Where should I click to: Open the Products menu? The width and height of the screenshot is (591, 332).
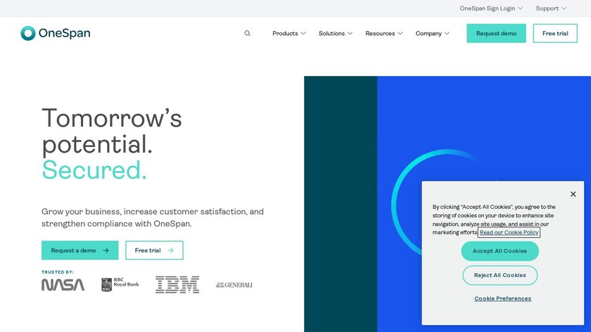[x=289, y=33]
